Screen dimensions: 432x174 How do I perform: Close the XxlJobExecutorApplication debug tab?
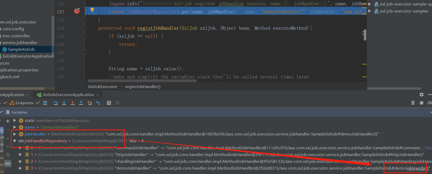[x=98, y=95]
